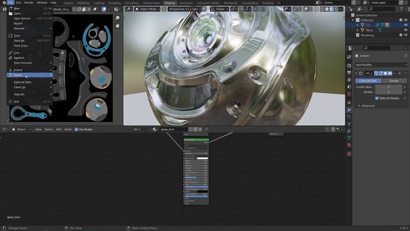Switch to the Shading workspace tab
Image resolution: width=410 pixels, height=231 pixels.
pos(169,3)
